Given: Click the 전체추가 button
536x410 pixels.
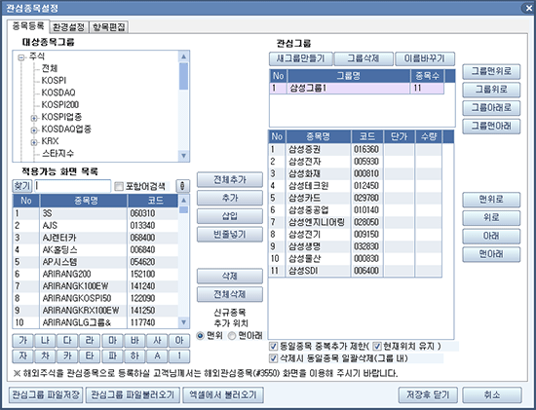Looking at the screenshot, I should 230,179.
